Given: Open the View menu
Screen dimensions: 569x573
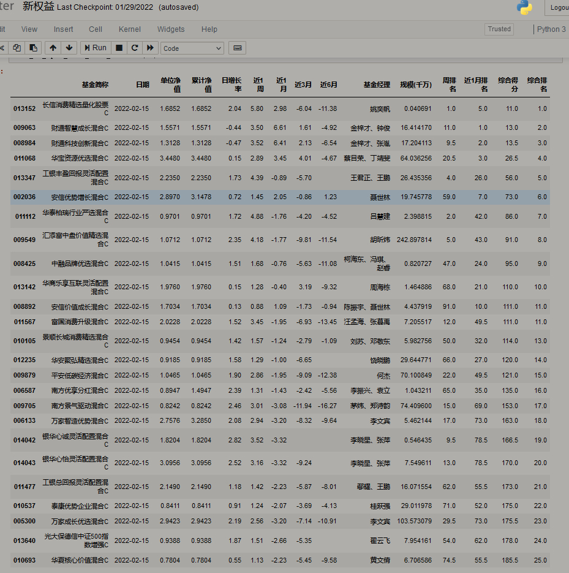Looking at the screenshot, I should click(29, 29).
